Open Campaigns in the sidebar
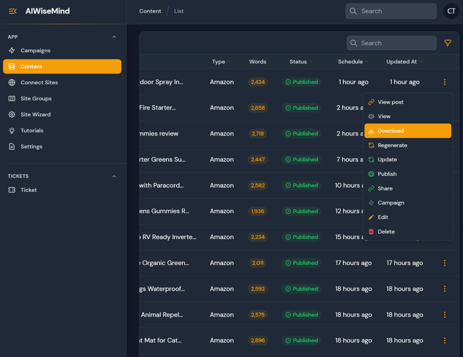This screenshot has width=463, height=357. tap(35, 51)
